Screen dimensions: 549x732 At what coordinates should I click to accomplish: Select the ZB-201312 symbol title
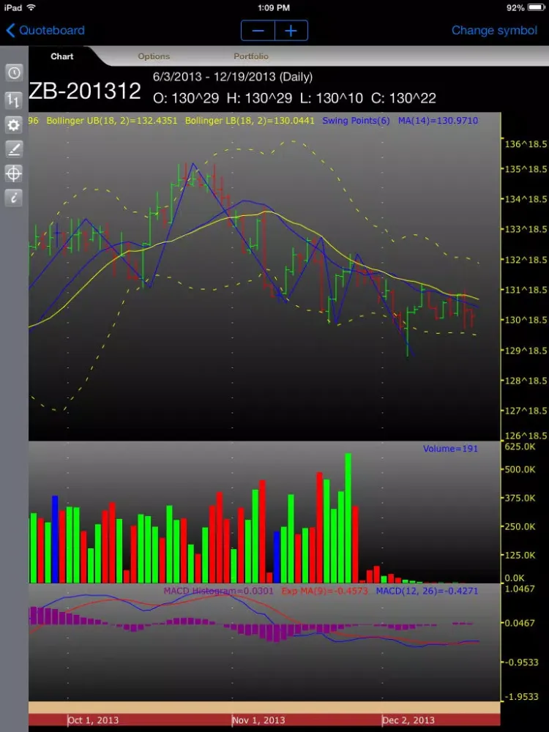pyautogui.click(x=85, y=91)
